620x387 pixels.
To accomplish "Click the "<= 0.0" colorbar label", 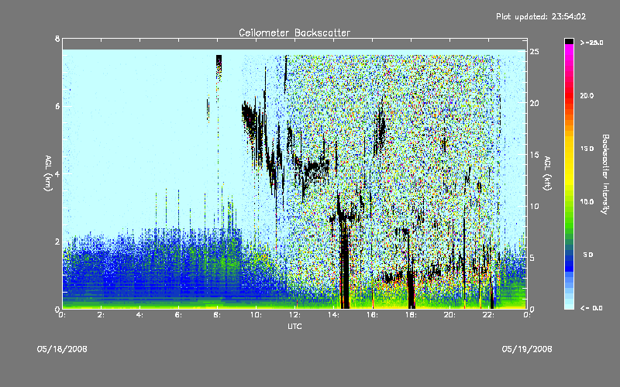I will click(x=591, y=308).
